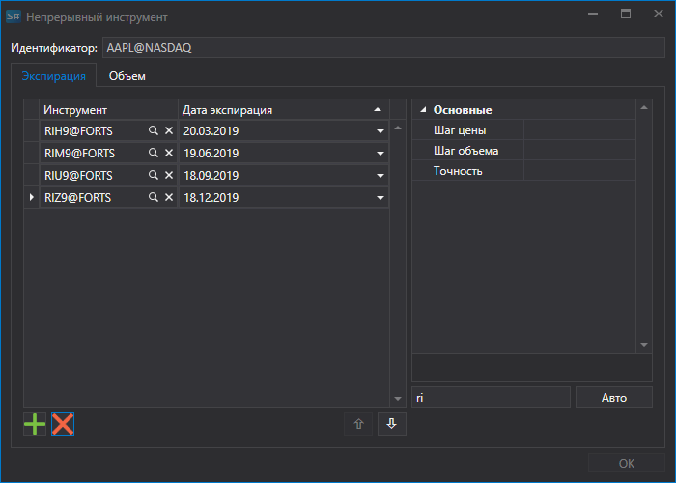Select the Шаг объема property label
Viewport: 676px width, 483px height.
[466, 151]
